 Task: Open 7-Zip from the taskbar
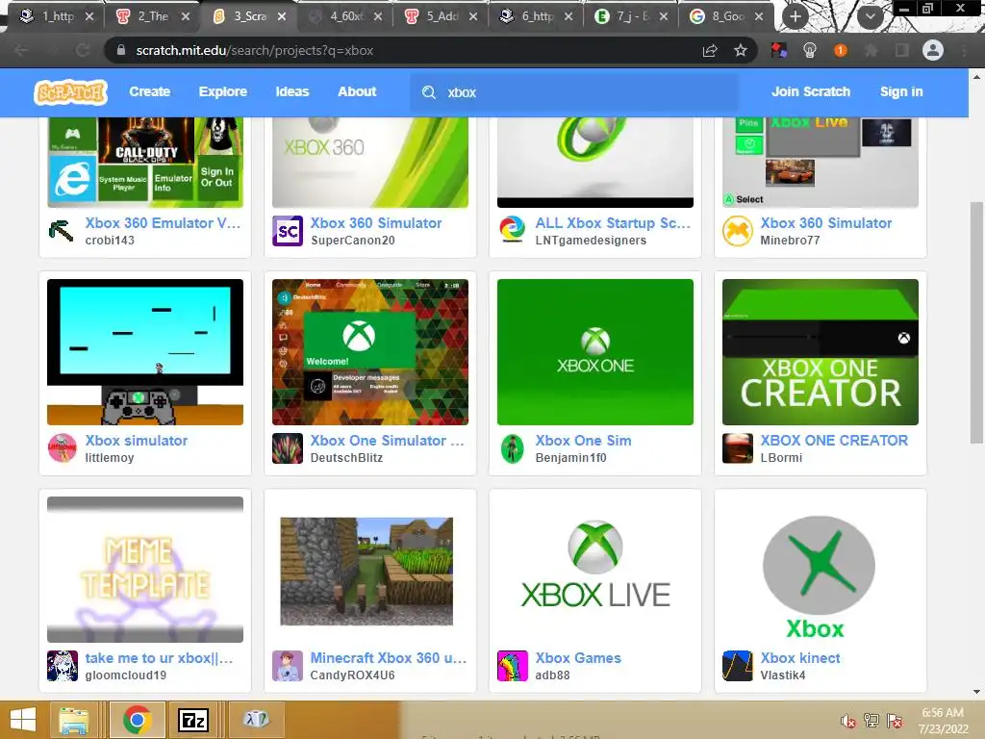tap(192, 720)
